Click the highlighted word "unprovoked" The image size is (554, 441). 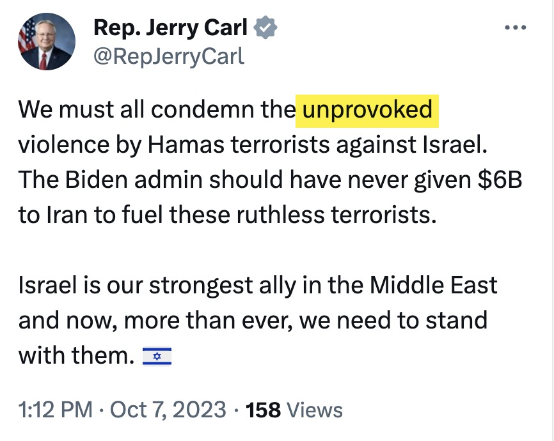coord(367,109)
